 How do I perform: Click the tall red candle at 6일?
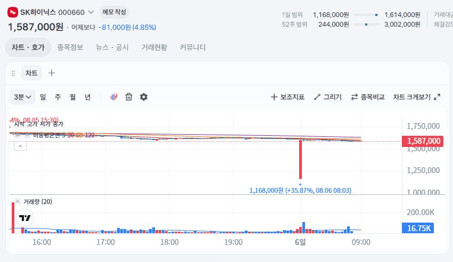coord(300,159)
